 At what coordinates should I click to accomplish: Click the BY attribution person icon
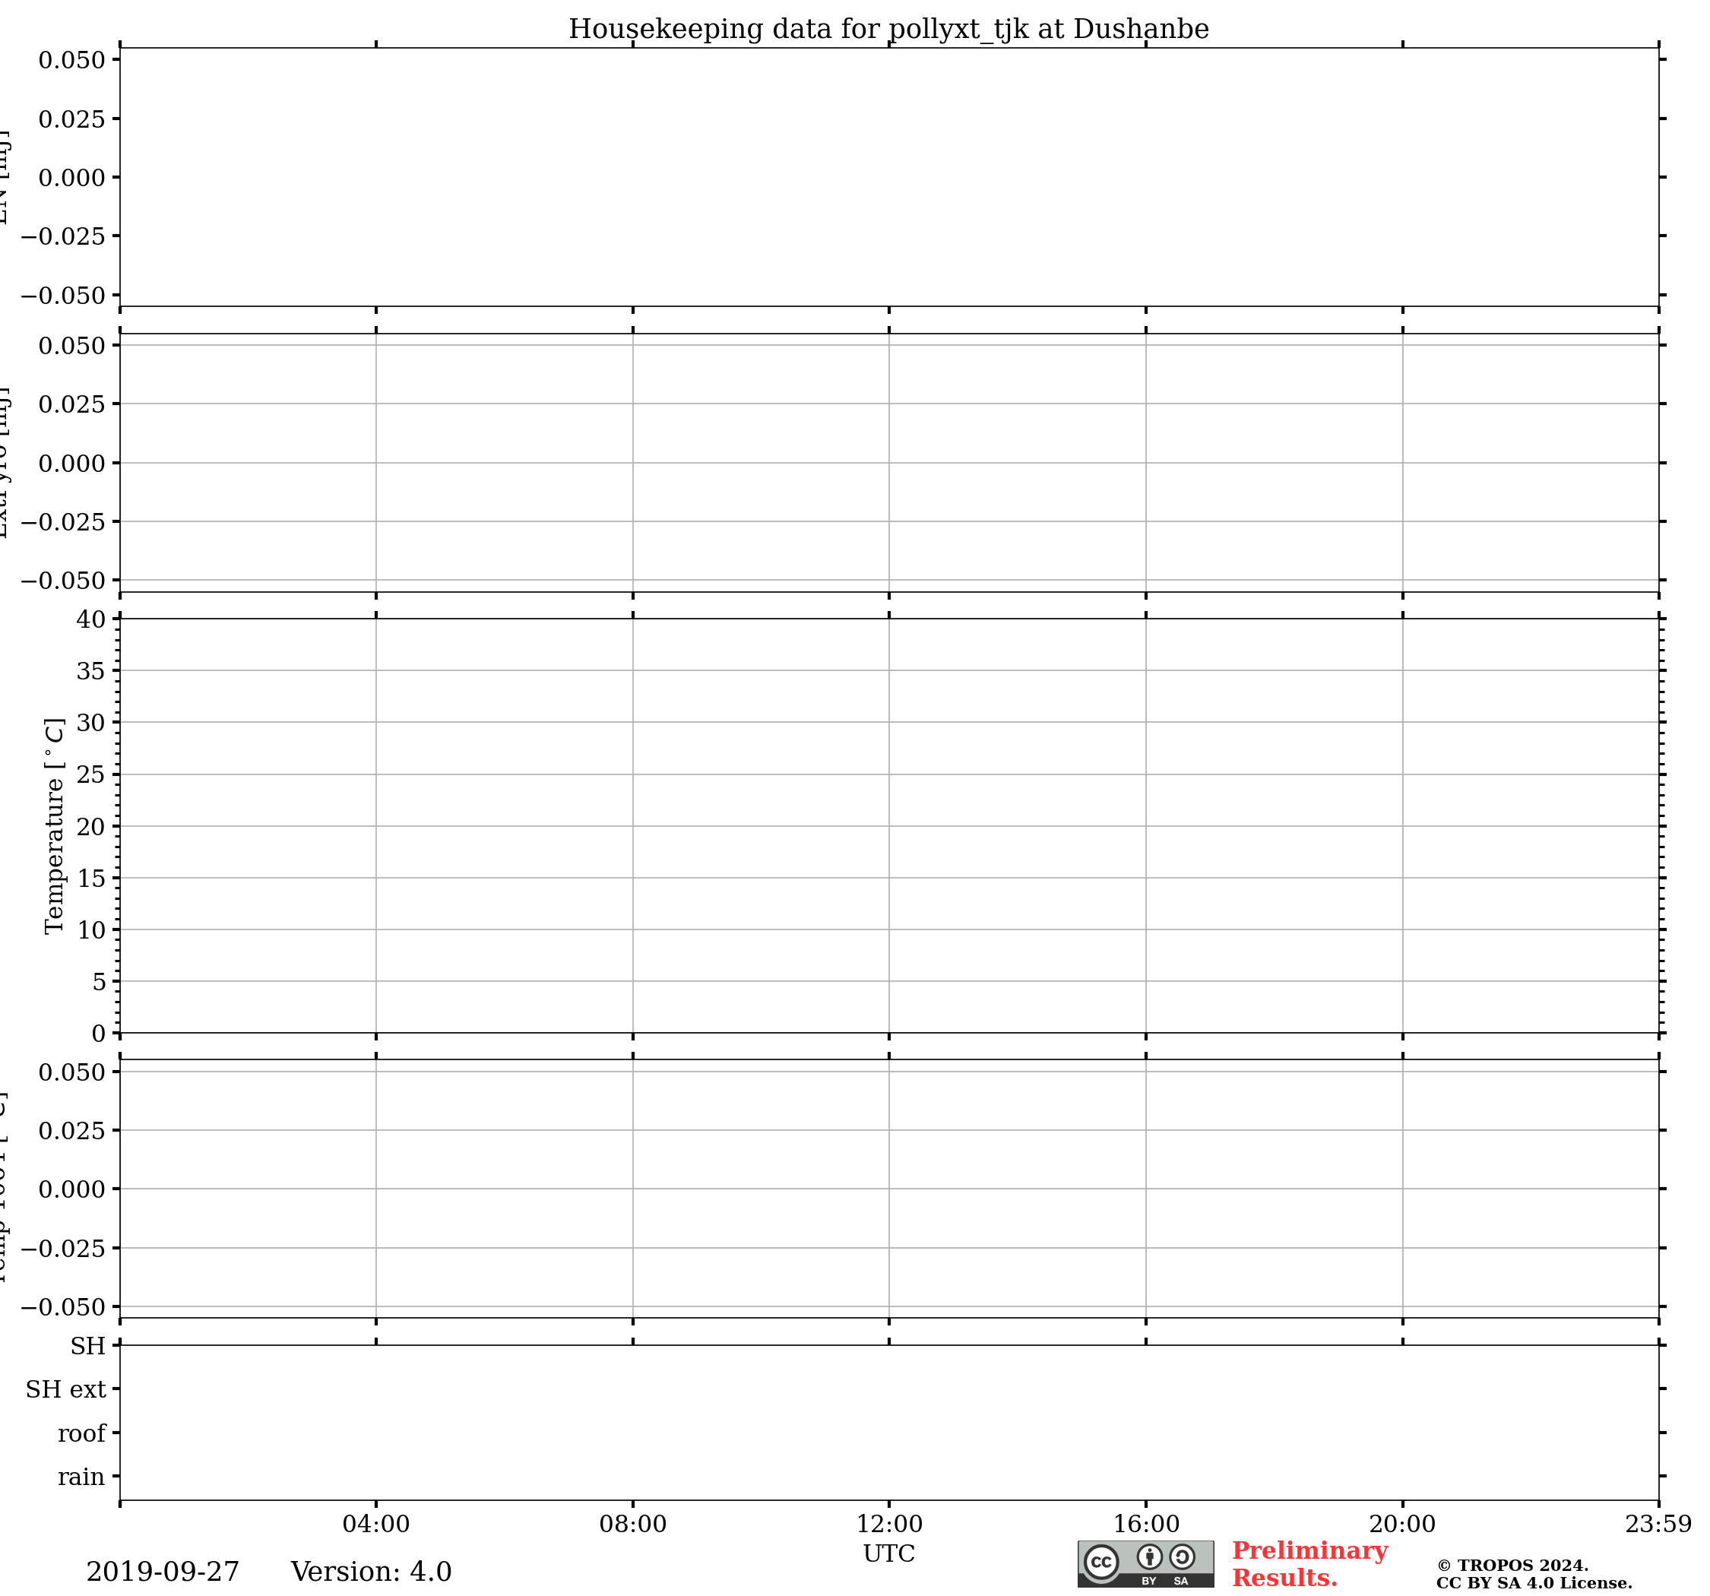click(1149, 1557)
